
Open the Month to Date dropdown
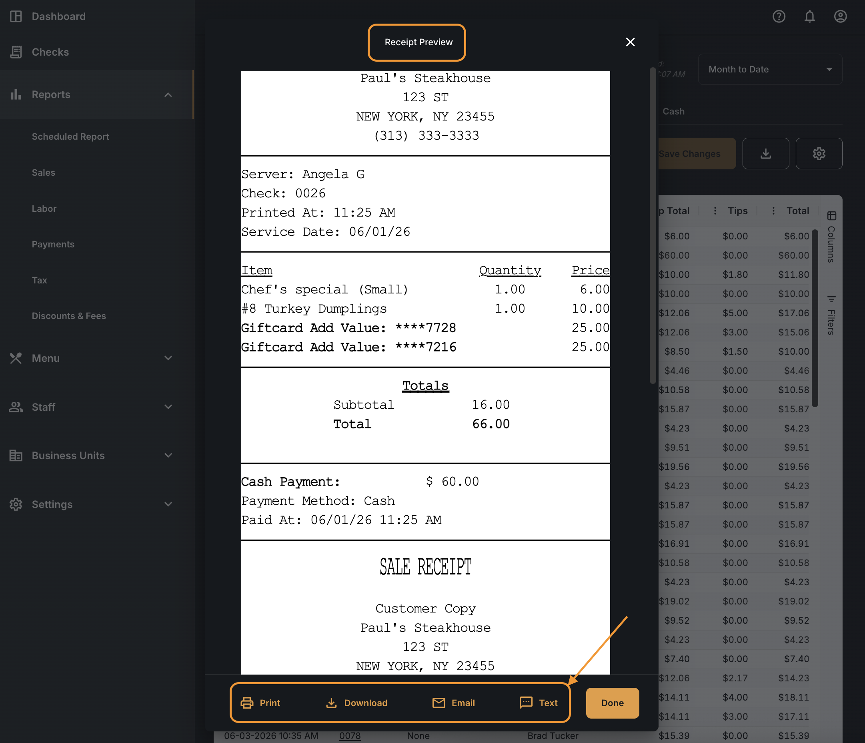click(769, 69)
